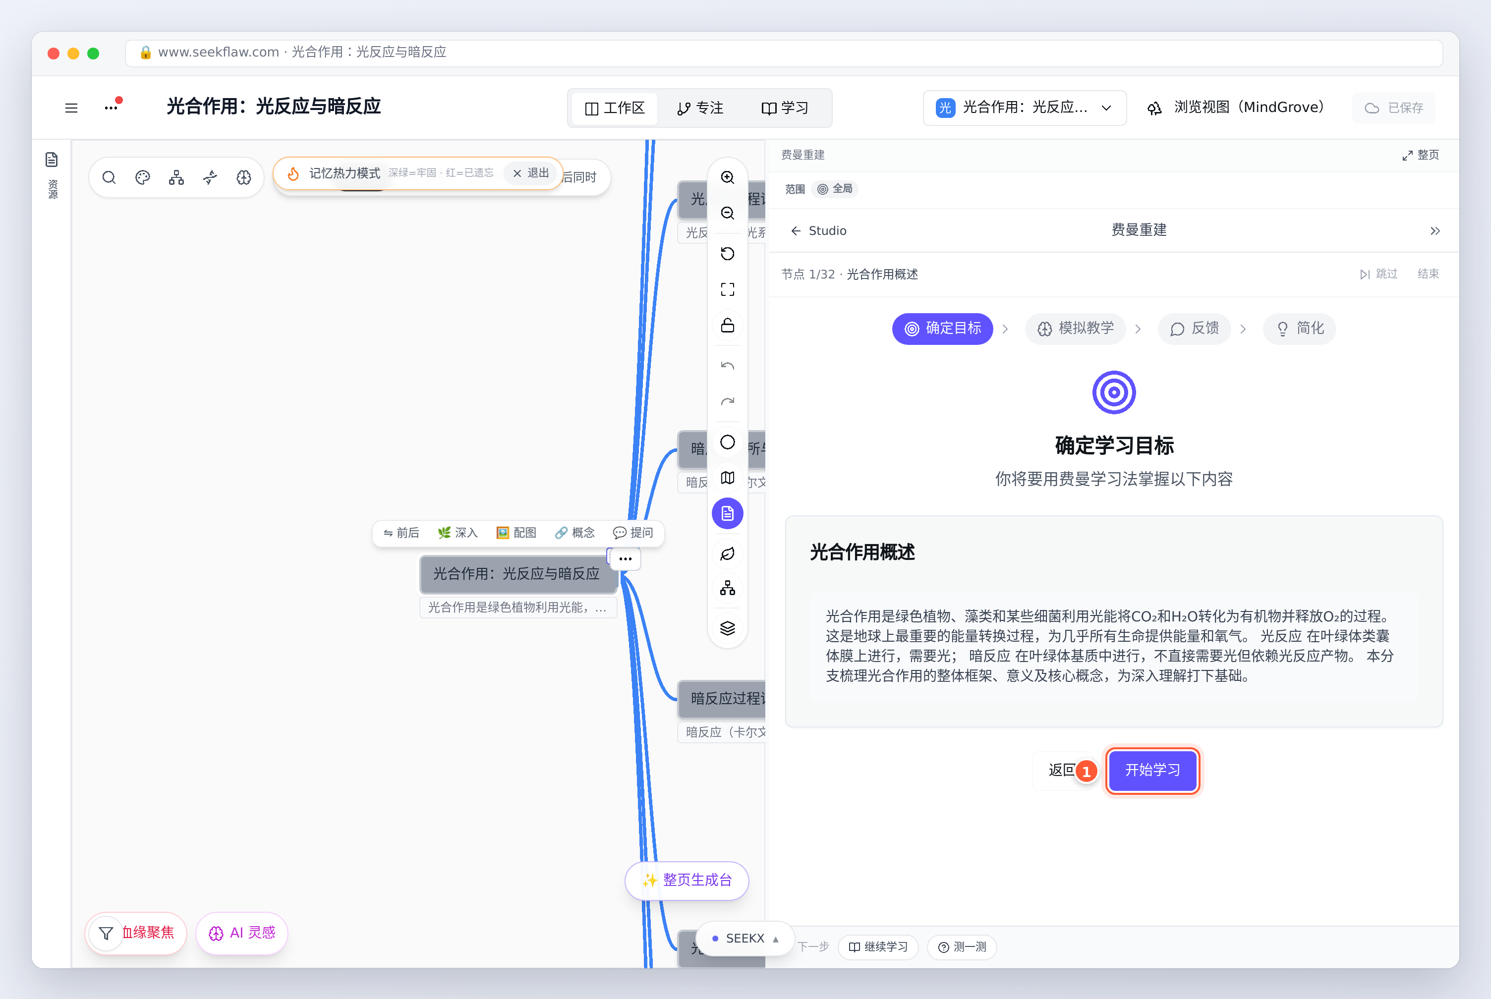
Task: Open the color palette theme icon
Action: (x=143, y=177)
